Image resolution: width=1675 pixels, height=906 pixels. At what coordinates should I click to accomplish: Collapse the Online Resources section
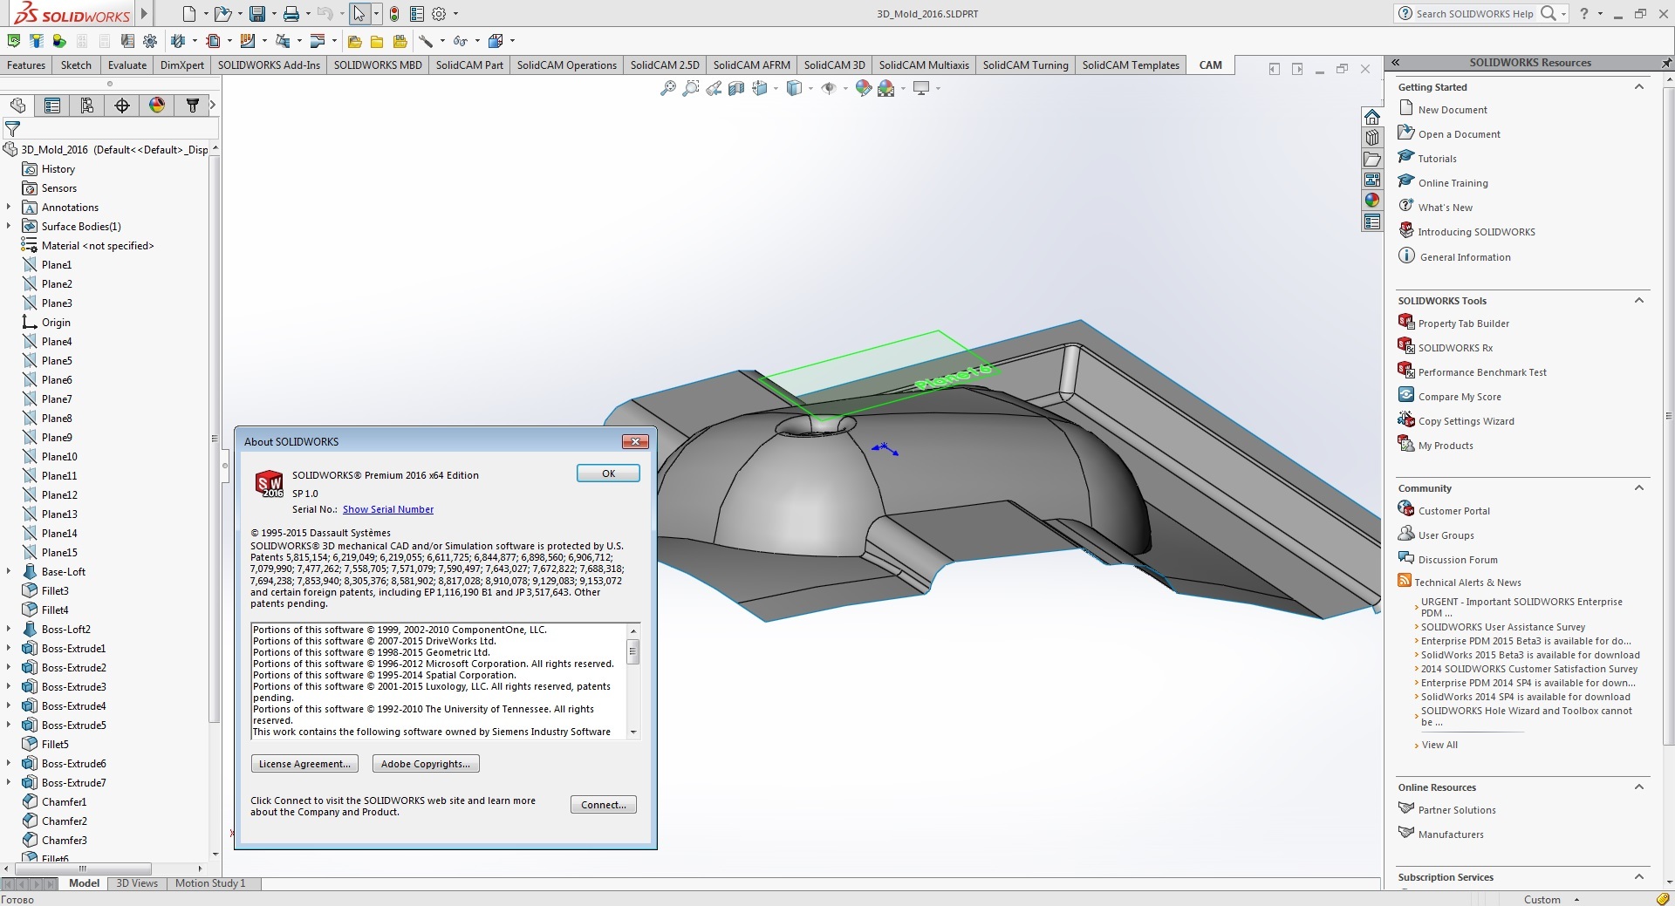click(x=1639, y=787)
